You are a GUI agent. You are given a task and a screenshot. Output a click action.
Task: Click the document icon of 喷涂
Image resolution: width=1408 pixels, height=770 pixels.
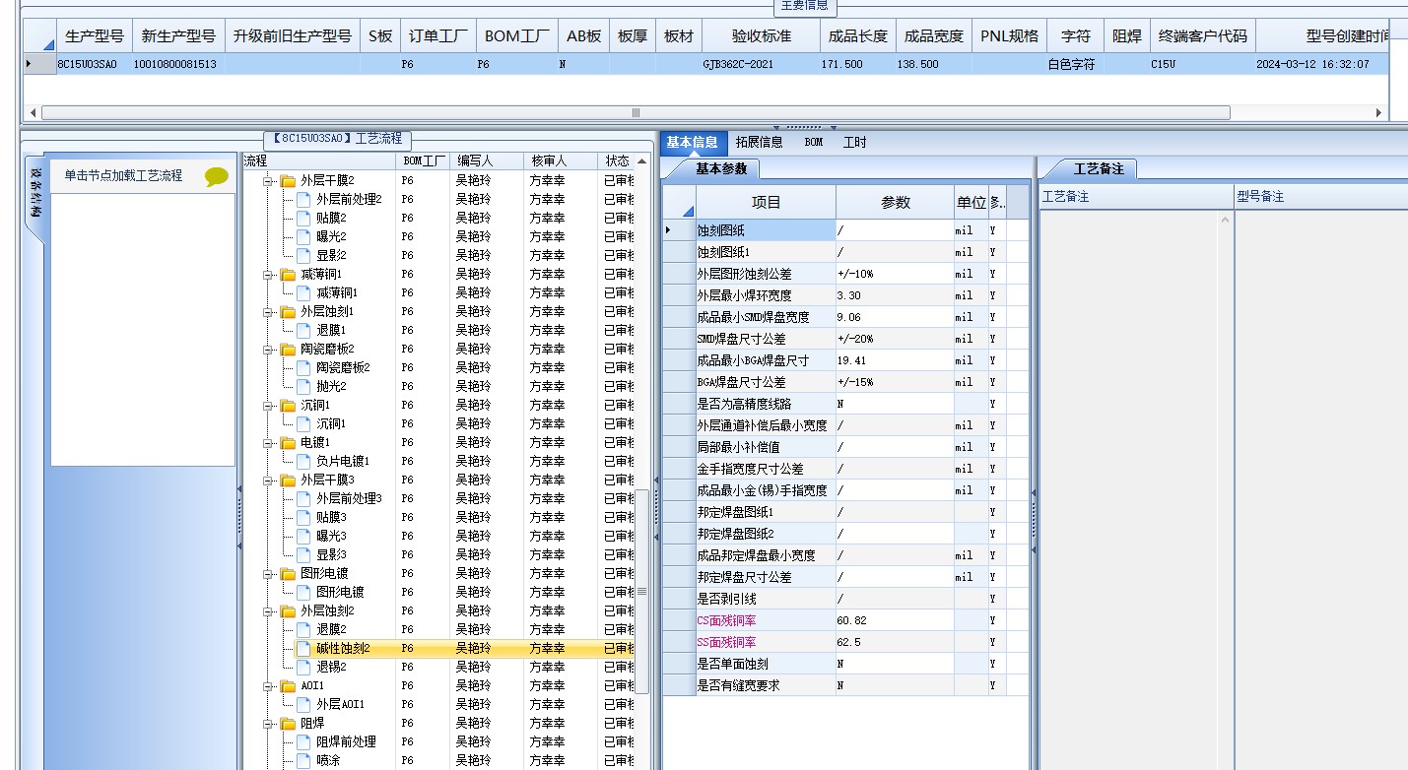(x=303, y=761)
